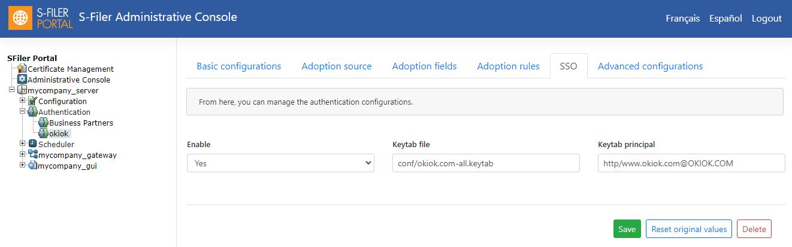The width and height of the screenshot is (792, 247).
Task: Click the Administrative Console gear icon
Action: 22,80
